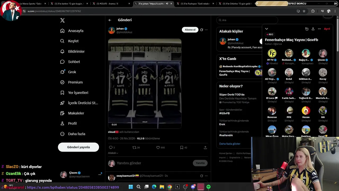
Task: Open Discord from the taskbar
Action: point(193,187)
